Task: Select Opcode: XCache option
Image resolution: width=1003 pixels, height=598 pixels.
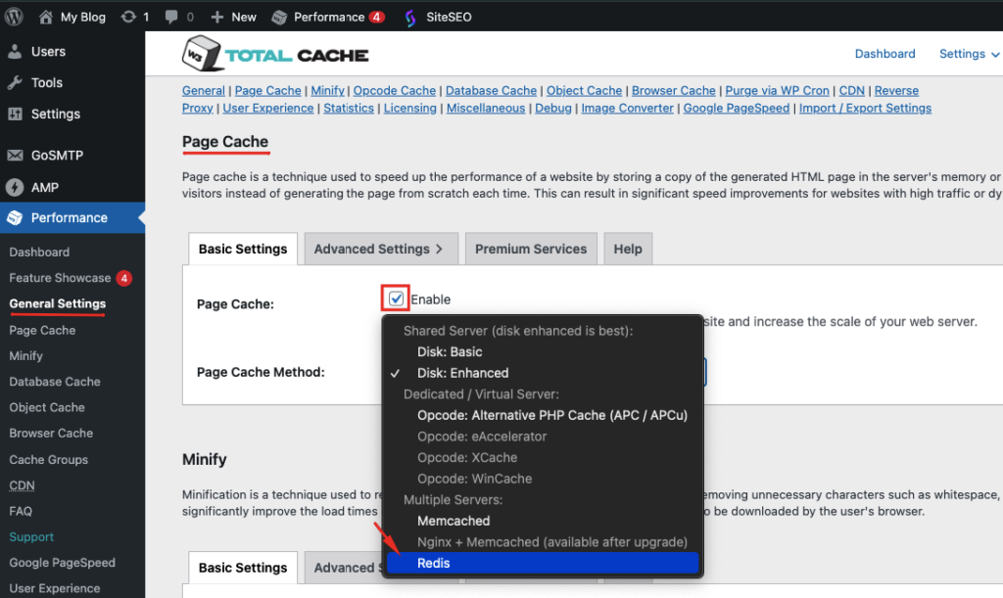Action: pyautogui.click(x=467, y=457)
